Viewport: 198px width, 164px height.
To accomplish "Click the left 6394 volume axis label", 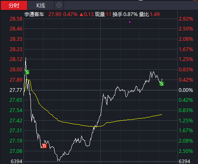I will (x=16, y=162).
